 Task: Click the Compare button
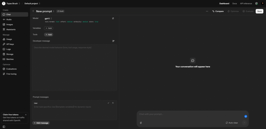218,11
